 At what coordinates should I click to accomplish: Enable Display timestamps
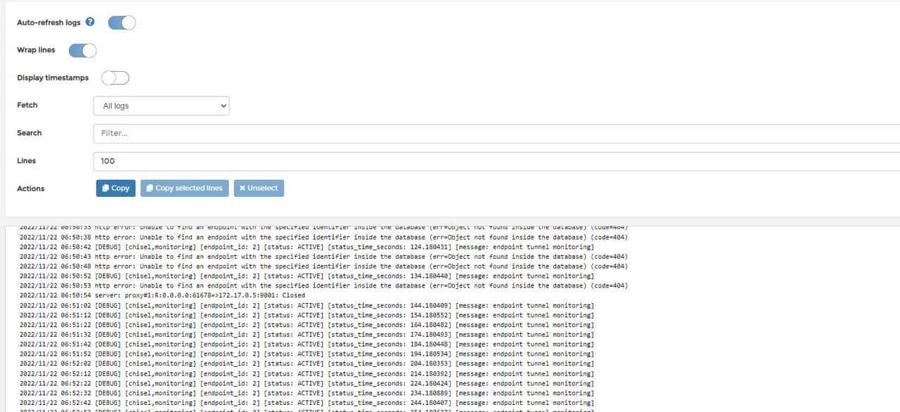click(x=115, y=77)
